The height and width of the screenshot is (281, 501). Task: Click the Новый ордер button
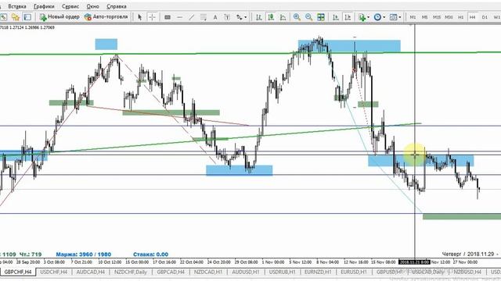click(x=59, y=17)
